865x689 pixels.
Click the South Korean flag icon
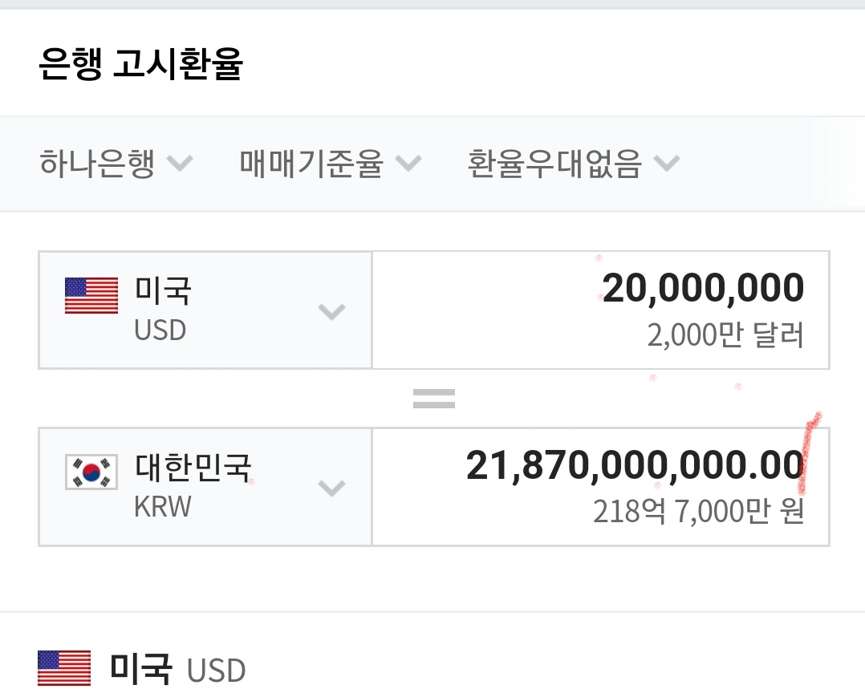point(91,472)
